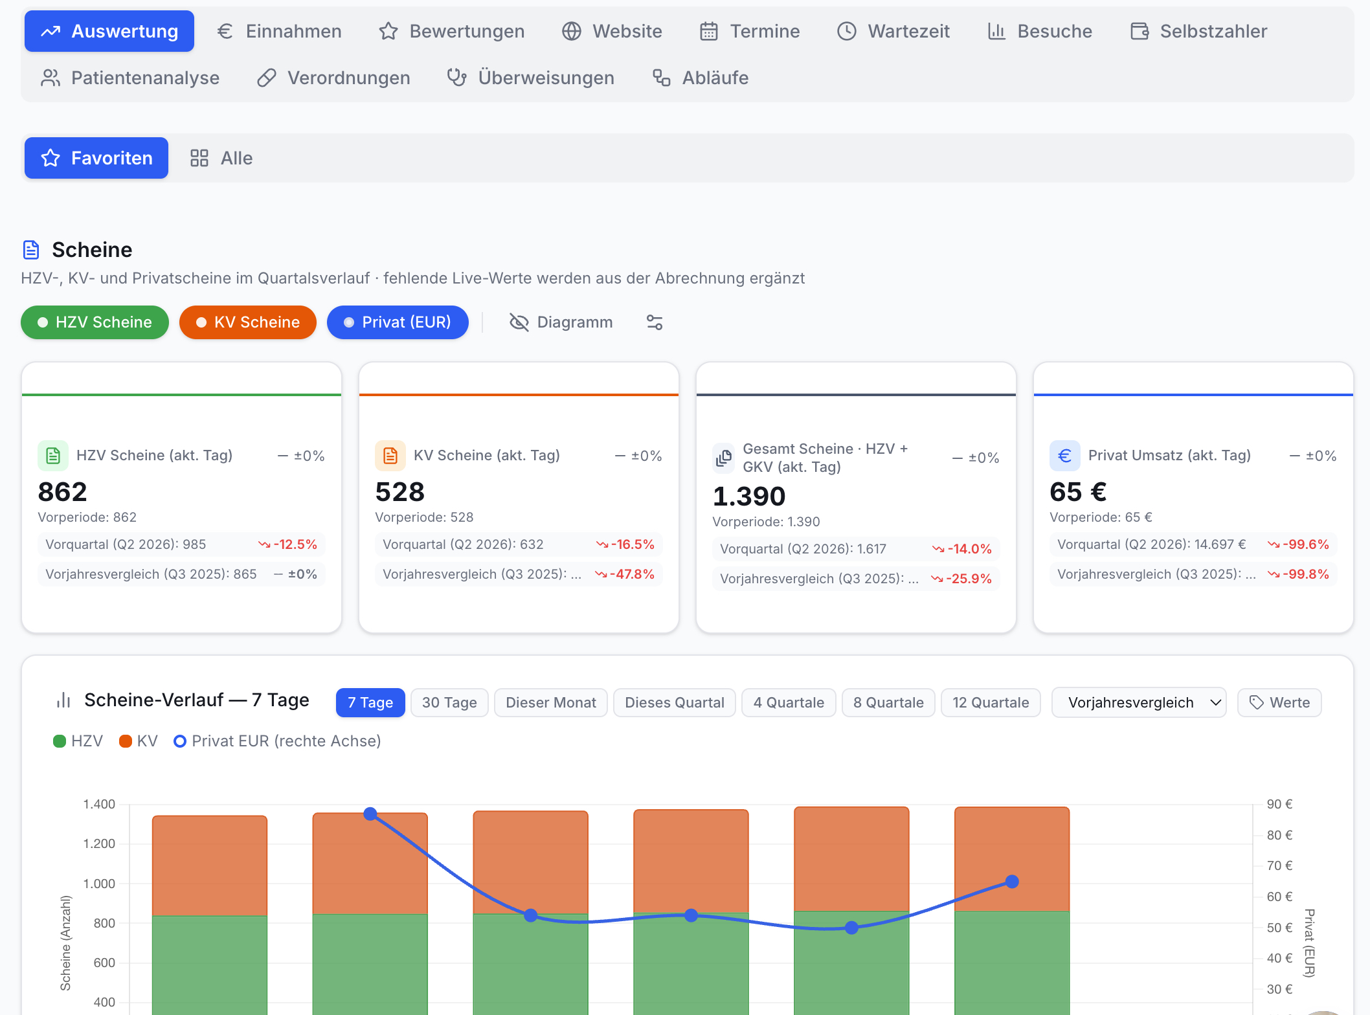
Task: Switch chart to Dieses Quartal
Action: pyautogui.click(x=675, y=702)
